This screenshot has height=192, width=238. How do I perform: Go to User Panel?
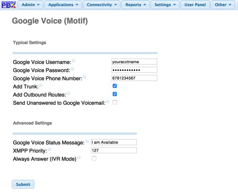[195, 5]
